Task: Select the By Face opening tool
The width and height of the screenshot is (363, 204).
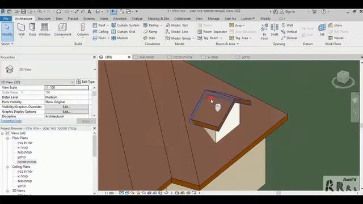Action: point(264,32)
